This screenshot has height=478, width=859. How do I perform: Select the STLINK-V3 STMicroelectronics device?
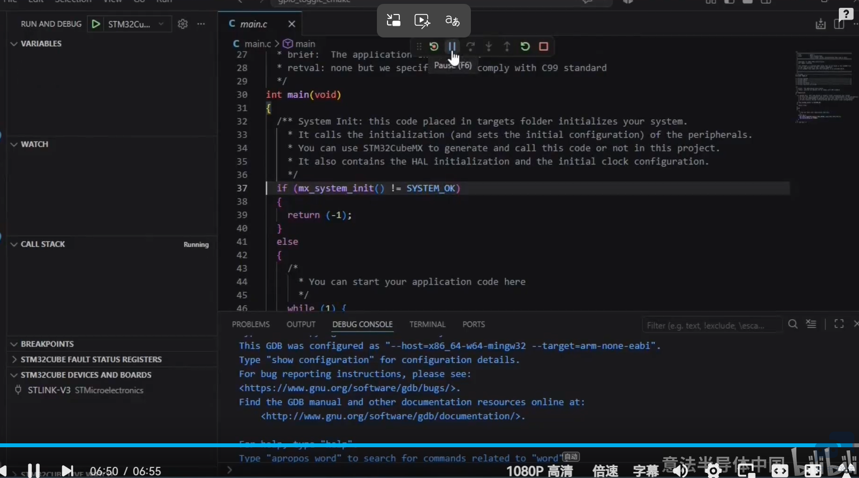click(86, 390)
